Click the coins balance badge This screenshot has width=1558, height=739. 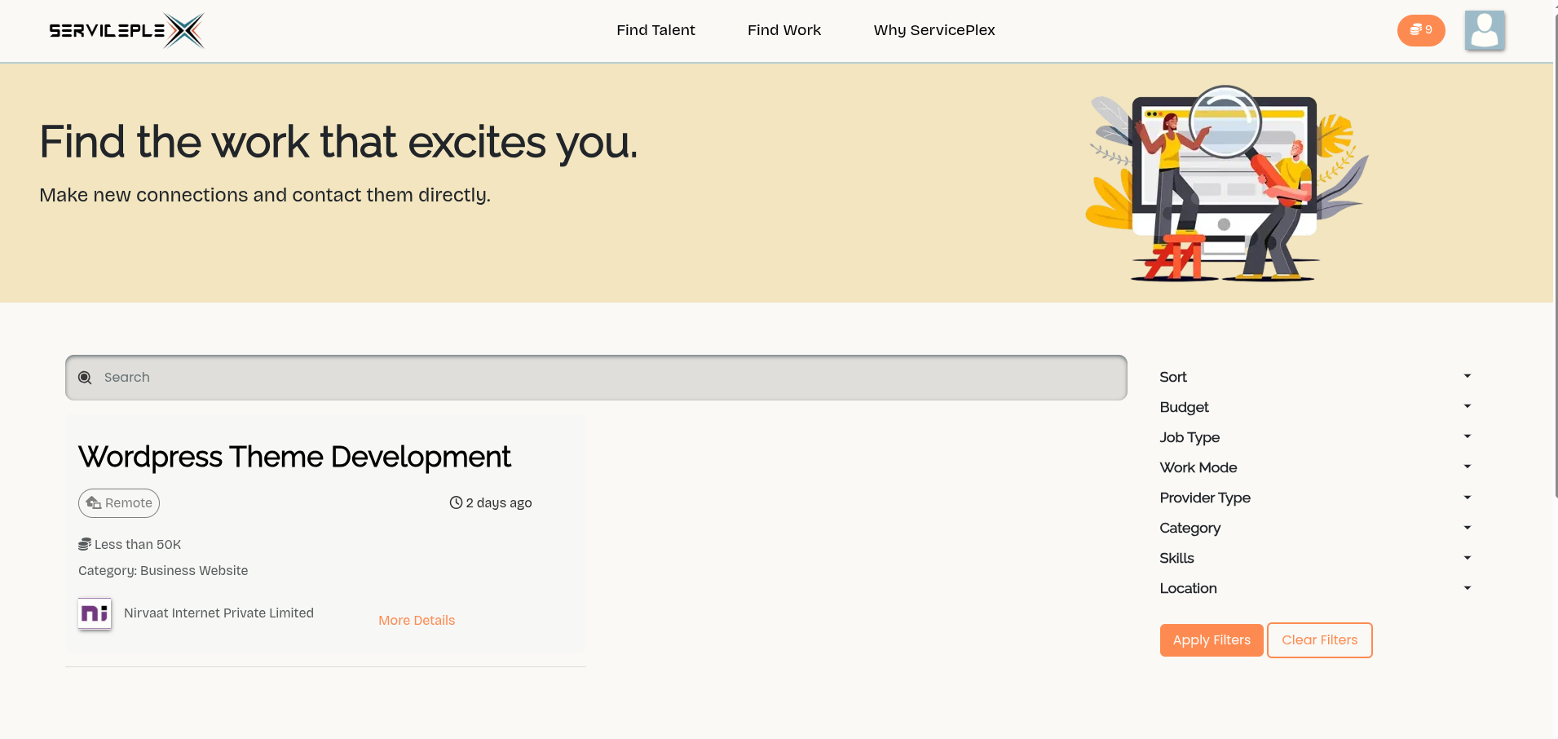pyautogui.click(x=1420, y=30)
